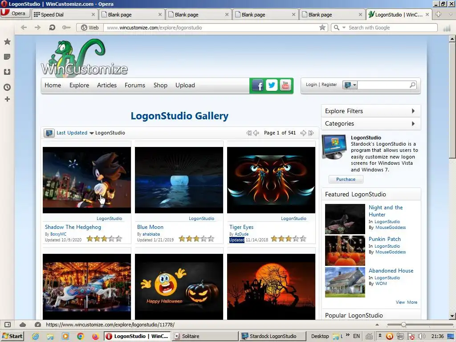Click the Purchase button
This screenshot has height=342, width=456.
pos(346,179)
